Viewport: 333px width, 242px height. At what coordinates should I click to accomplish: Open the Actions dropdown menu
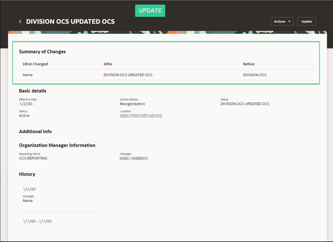281,21
